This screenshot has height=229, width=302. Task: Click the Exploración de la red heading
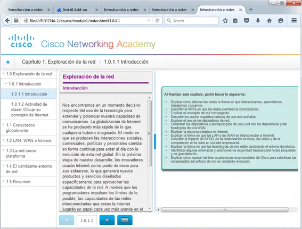coord(88,77)
